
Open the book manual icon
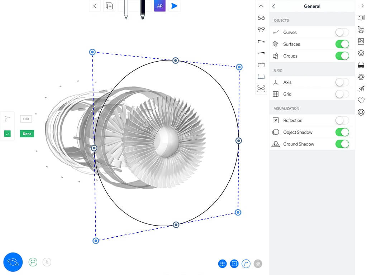tap(361, 18)
